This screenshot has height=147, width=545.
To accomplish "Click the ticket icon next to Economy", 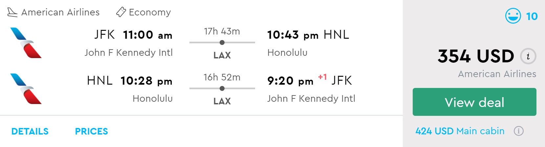I will [x=121, y=12].
